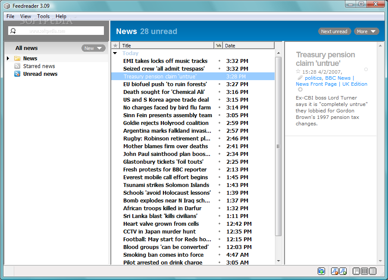The image size is (388, 280).
Task: Select 'African troops killed in Darfur' row
Action: click(193, 208)
